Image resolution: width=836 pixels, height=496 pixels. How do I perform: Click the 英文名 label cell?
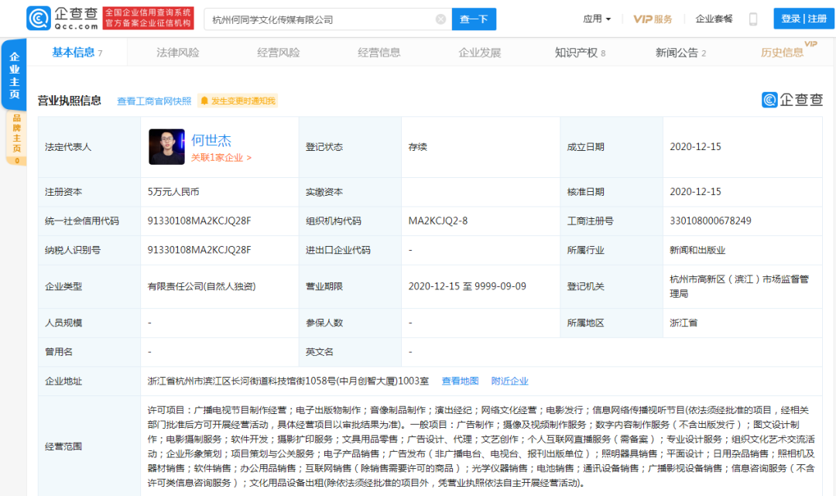click(350, 351)
